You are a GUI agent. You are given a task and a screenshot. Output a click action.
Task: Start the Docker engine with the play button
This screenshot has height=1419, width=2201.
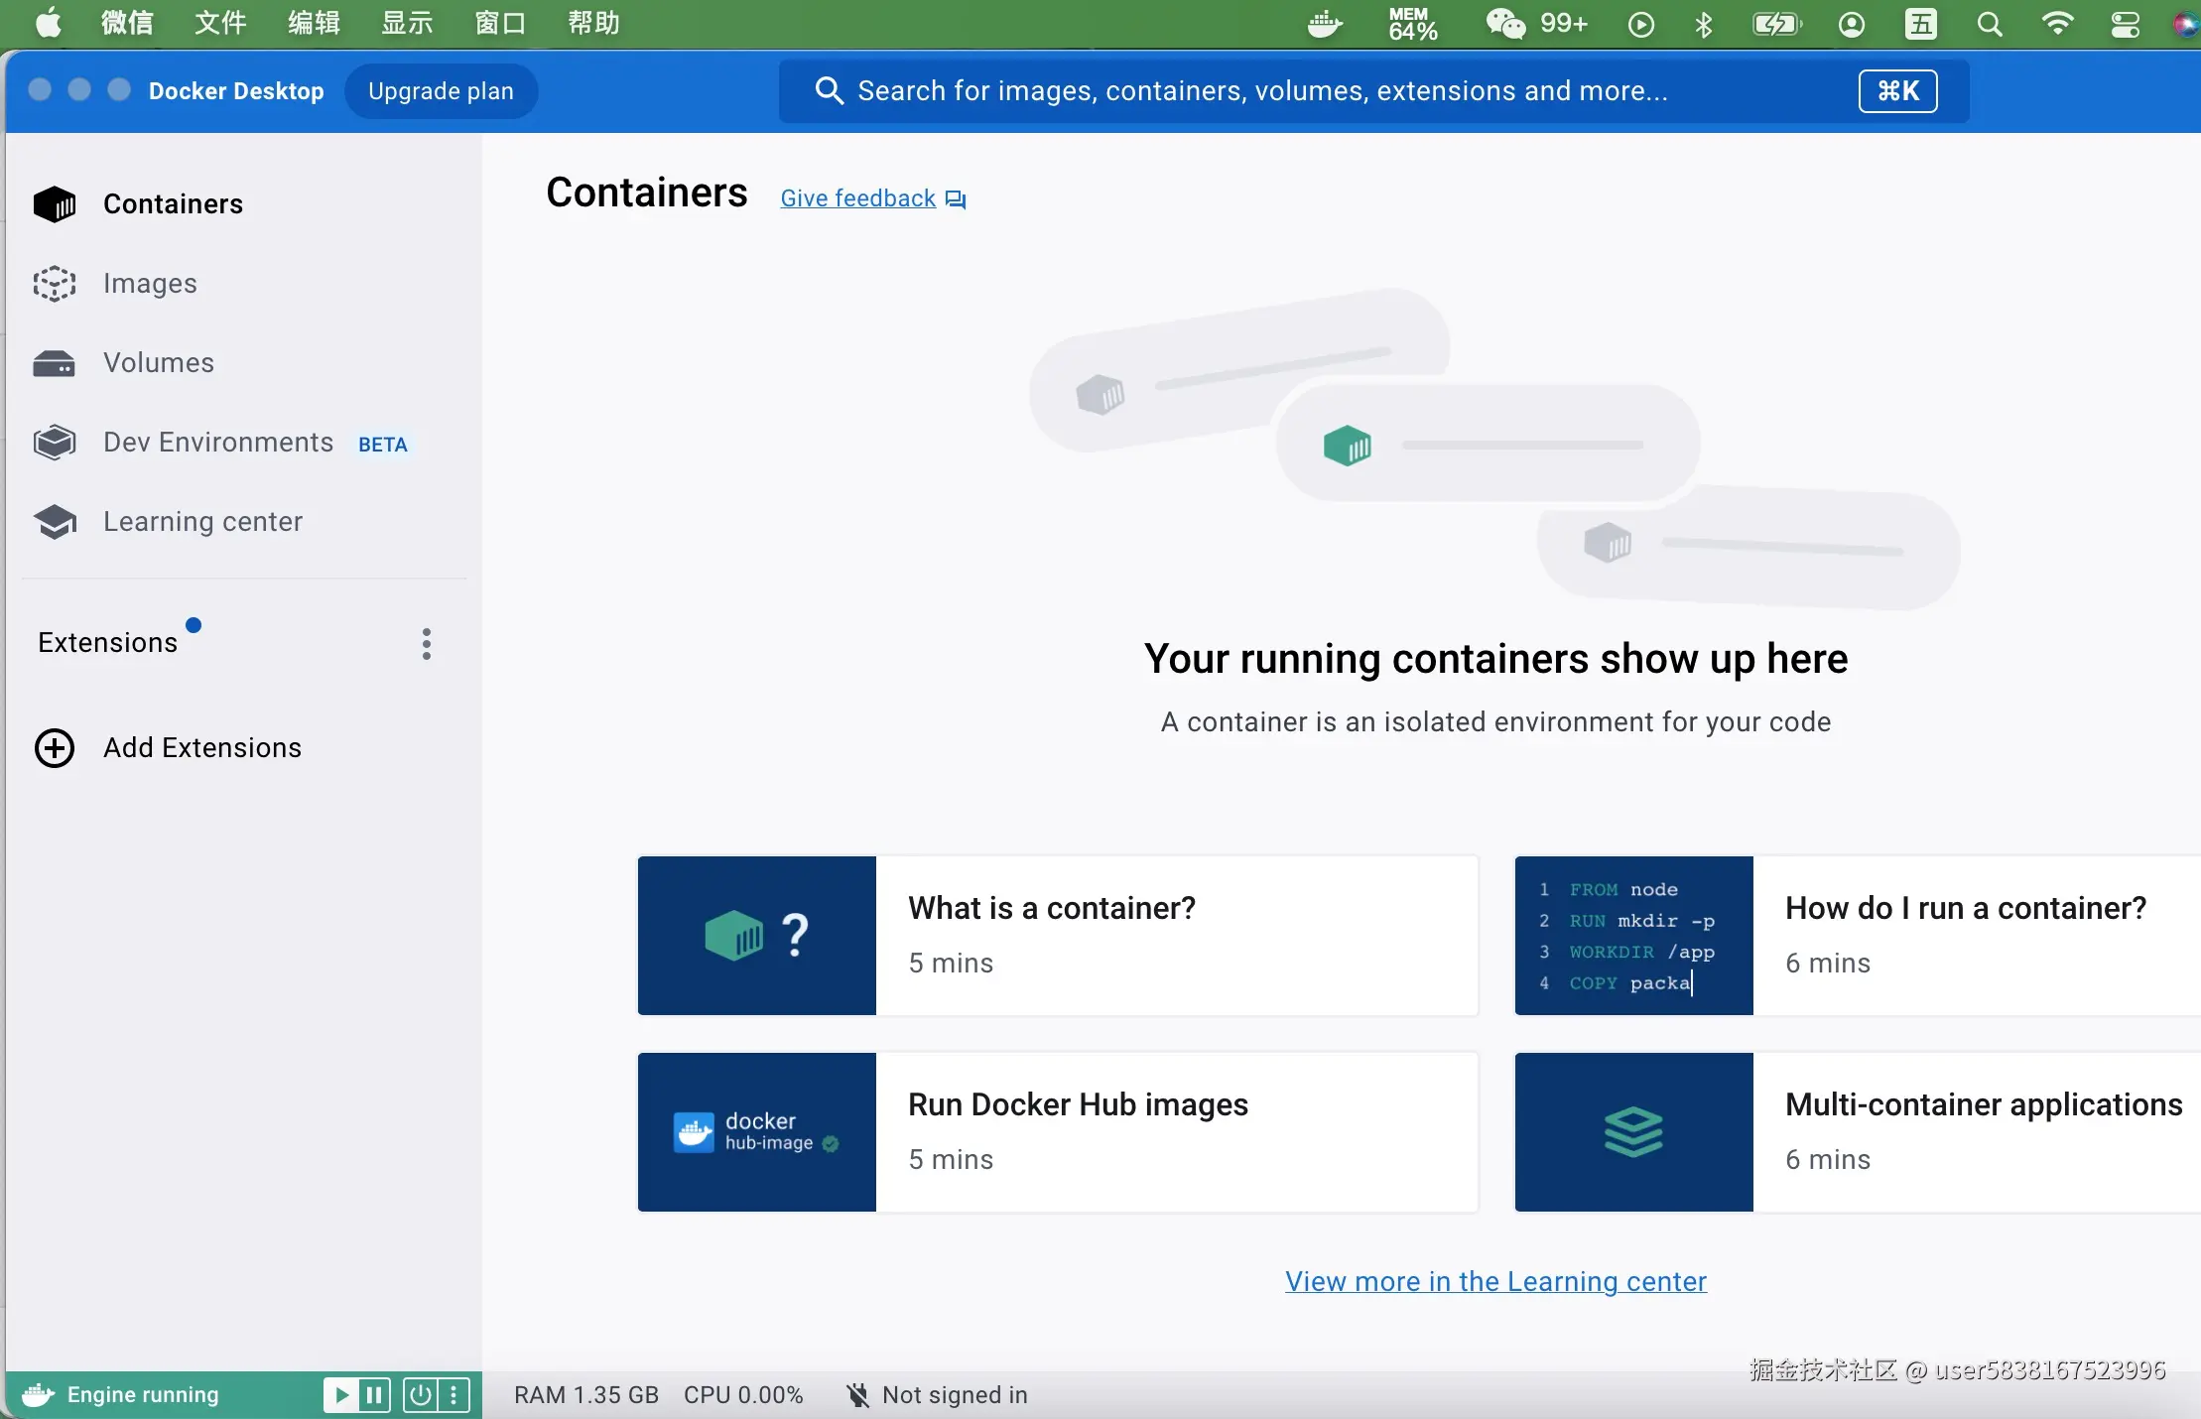tap(340, 1395)
